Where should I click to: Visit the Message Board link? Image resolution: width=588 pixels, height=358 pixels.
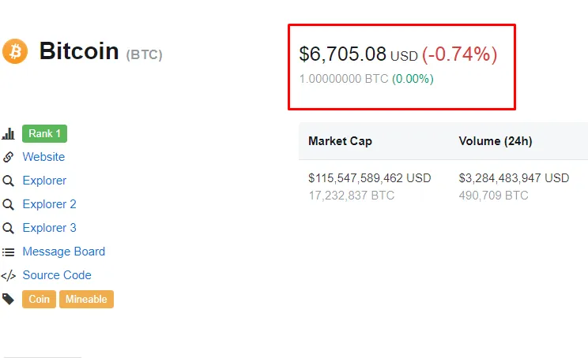tap(64, 252)
